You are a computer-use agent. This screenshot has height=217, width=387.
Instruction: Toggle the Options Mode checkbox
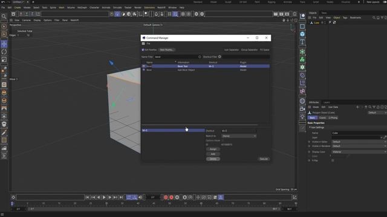tap(223, 140)
